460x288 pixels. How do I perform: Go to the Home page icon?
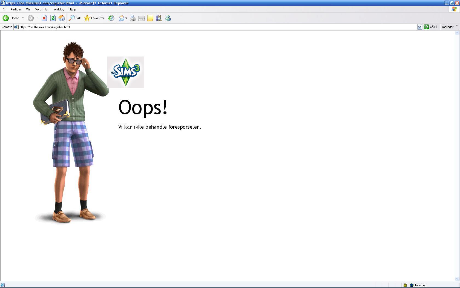pos(62,18)
